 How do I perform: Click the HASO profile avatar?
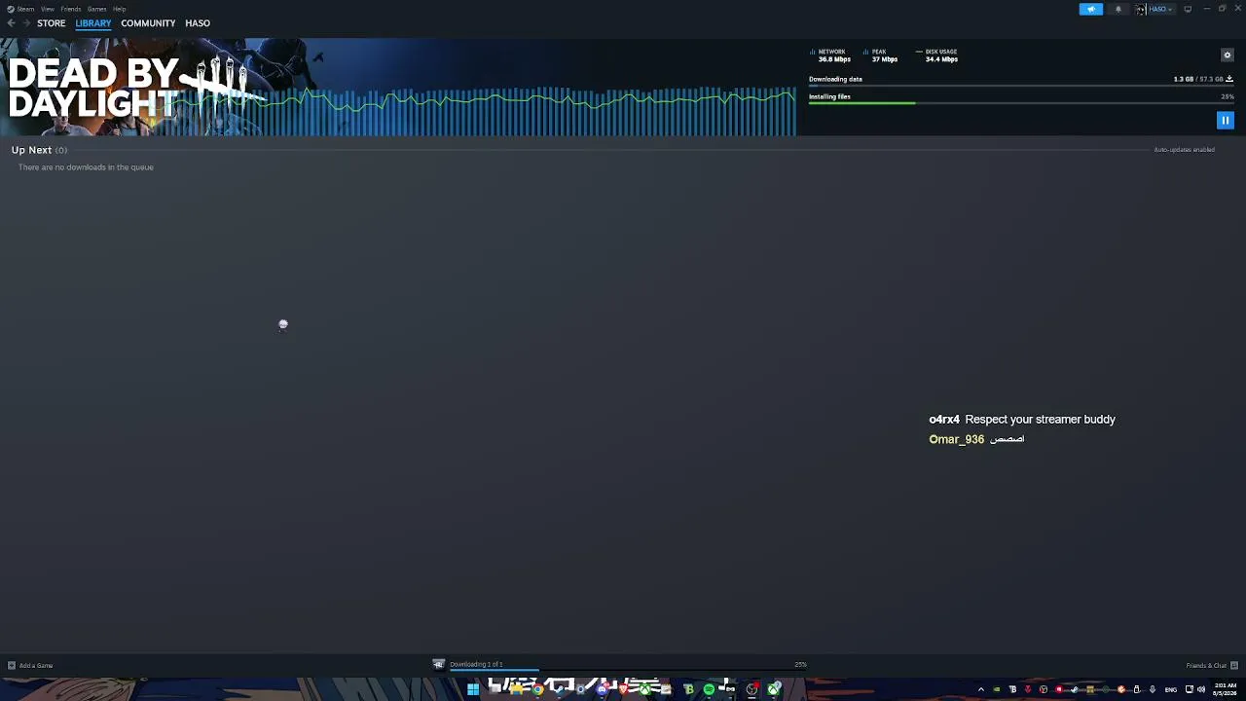pyautogui.click(x=1141, y=9)
